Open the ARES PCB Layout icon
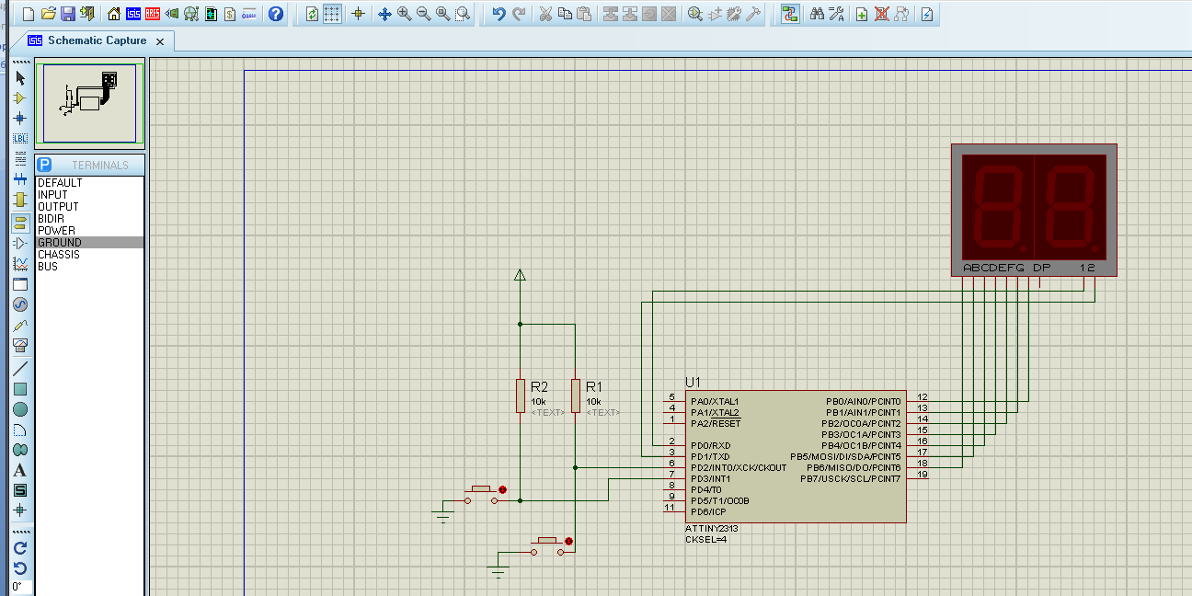This screenshot has width=1192, height=596. click(153, 14)
